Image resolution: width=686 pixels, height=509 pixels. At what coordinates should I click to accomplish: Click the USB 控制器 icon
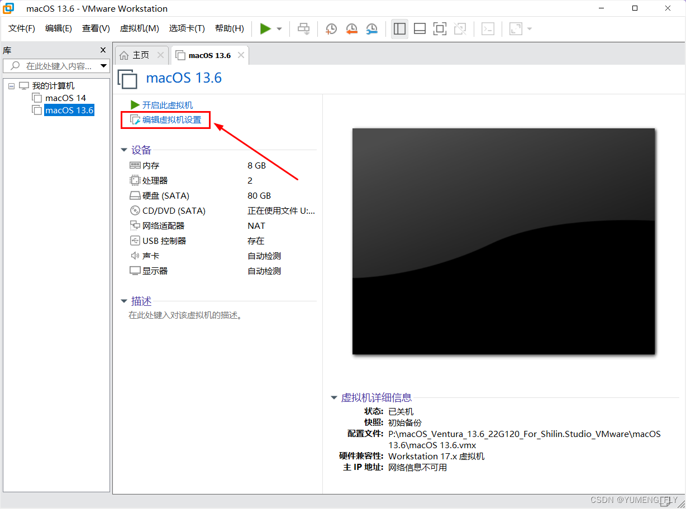[135, 241]
